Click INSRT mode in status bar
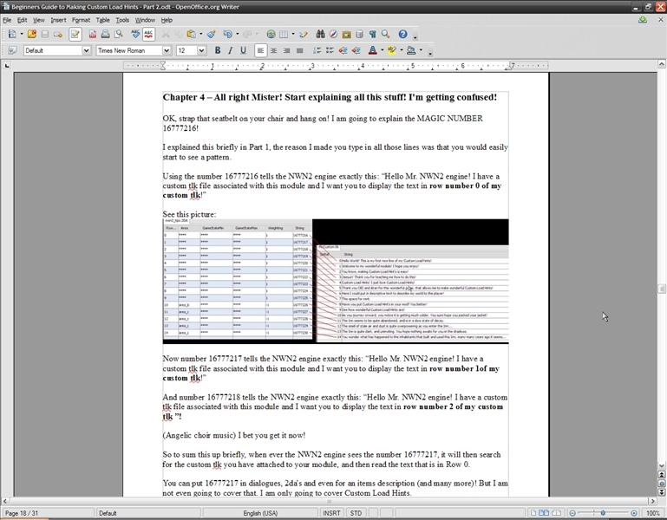The height and width of the screenshot is (520, 667). pyautogui.click(x=331, y=513)
